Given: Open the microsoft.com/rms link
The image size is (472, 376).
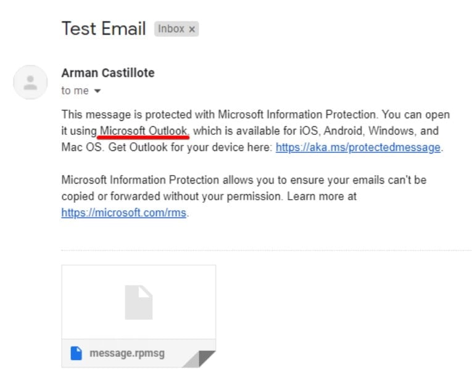Looking at the screenshot, I should pyautogui.click(x=124, y=213).
